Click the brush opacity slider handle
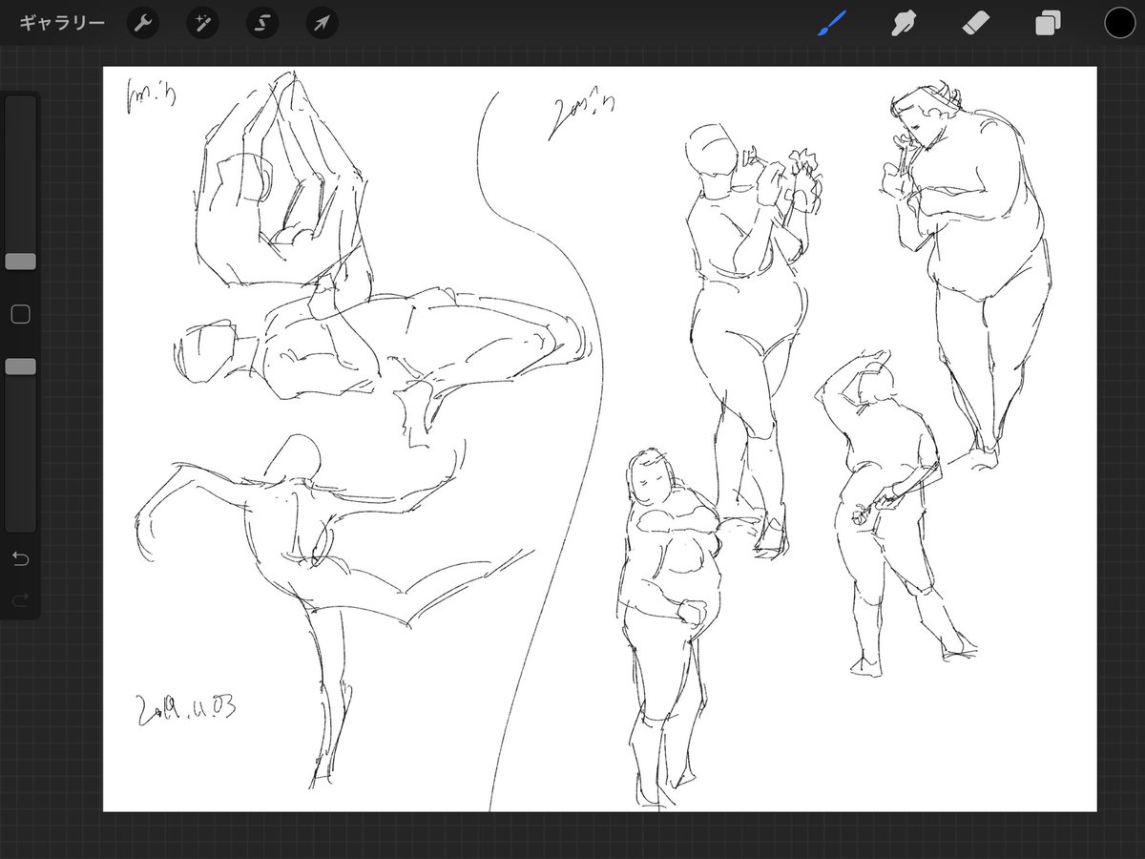Screen dimensions: 1145x859 click(20, 367)
